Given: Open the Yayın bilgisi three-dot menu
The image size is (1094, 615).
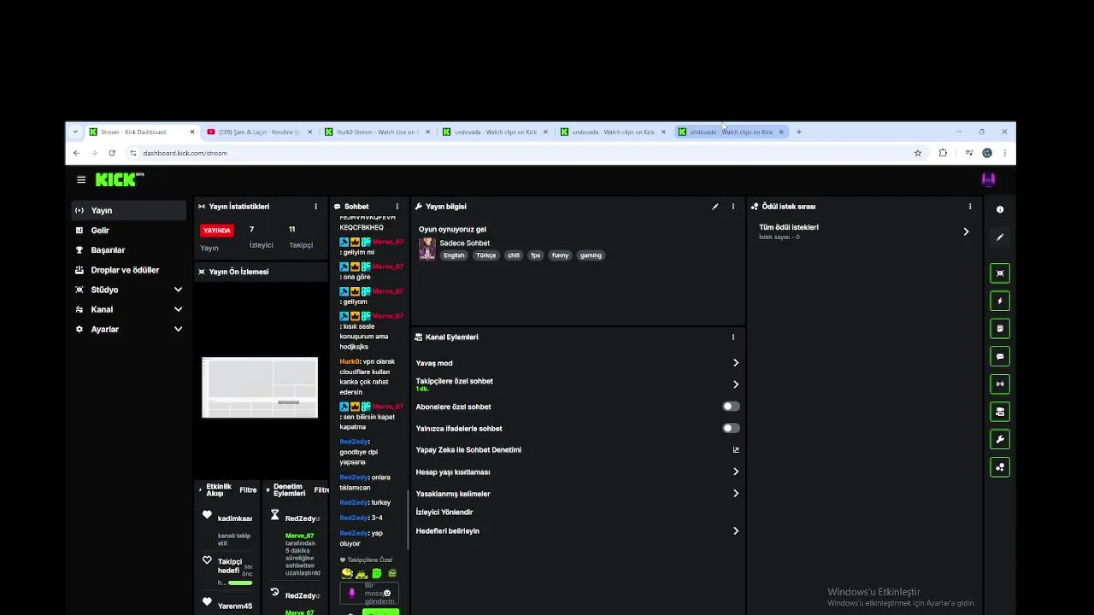Looking at the screenshot, I should point(732,207).
